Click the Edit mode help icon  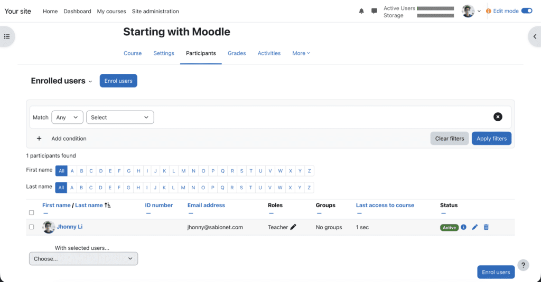488,11
